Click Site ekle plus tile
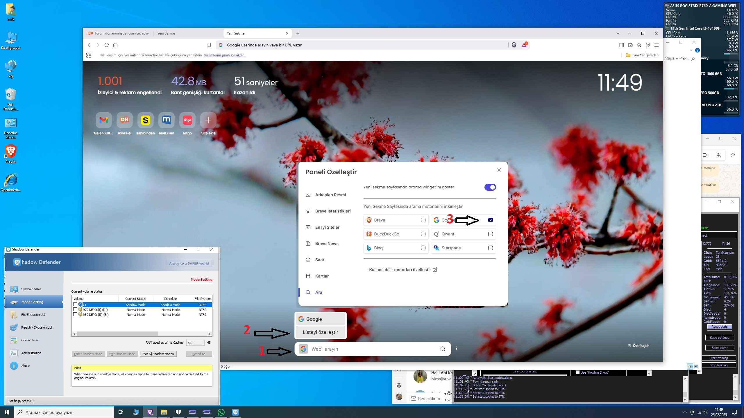744x418 pixels. [208, 120]
